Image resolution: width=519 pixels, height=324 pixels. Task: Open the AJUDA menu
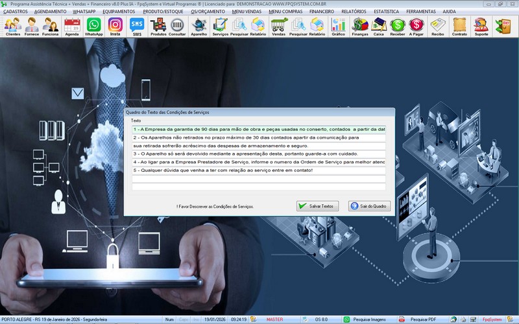(449, 12)
